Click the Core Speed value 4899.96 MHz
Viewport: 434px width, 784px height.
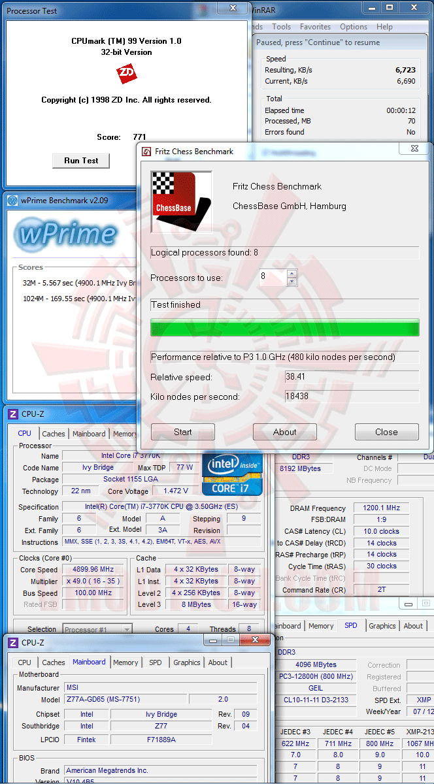coord(93,569)
